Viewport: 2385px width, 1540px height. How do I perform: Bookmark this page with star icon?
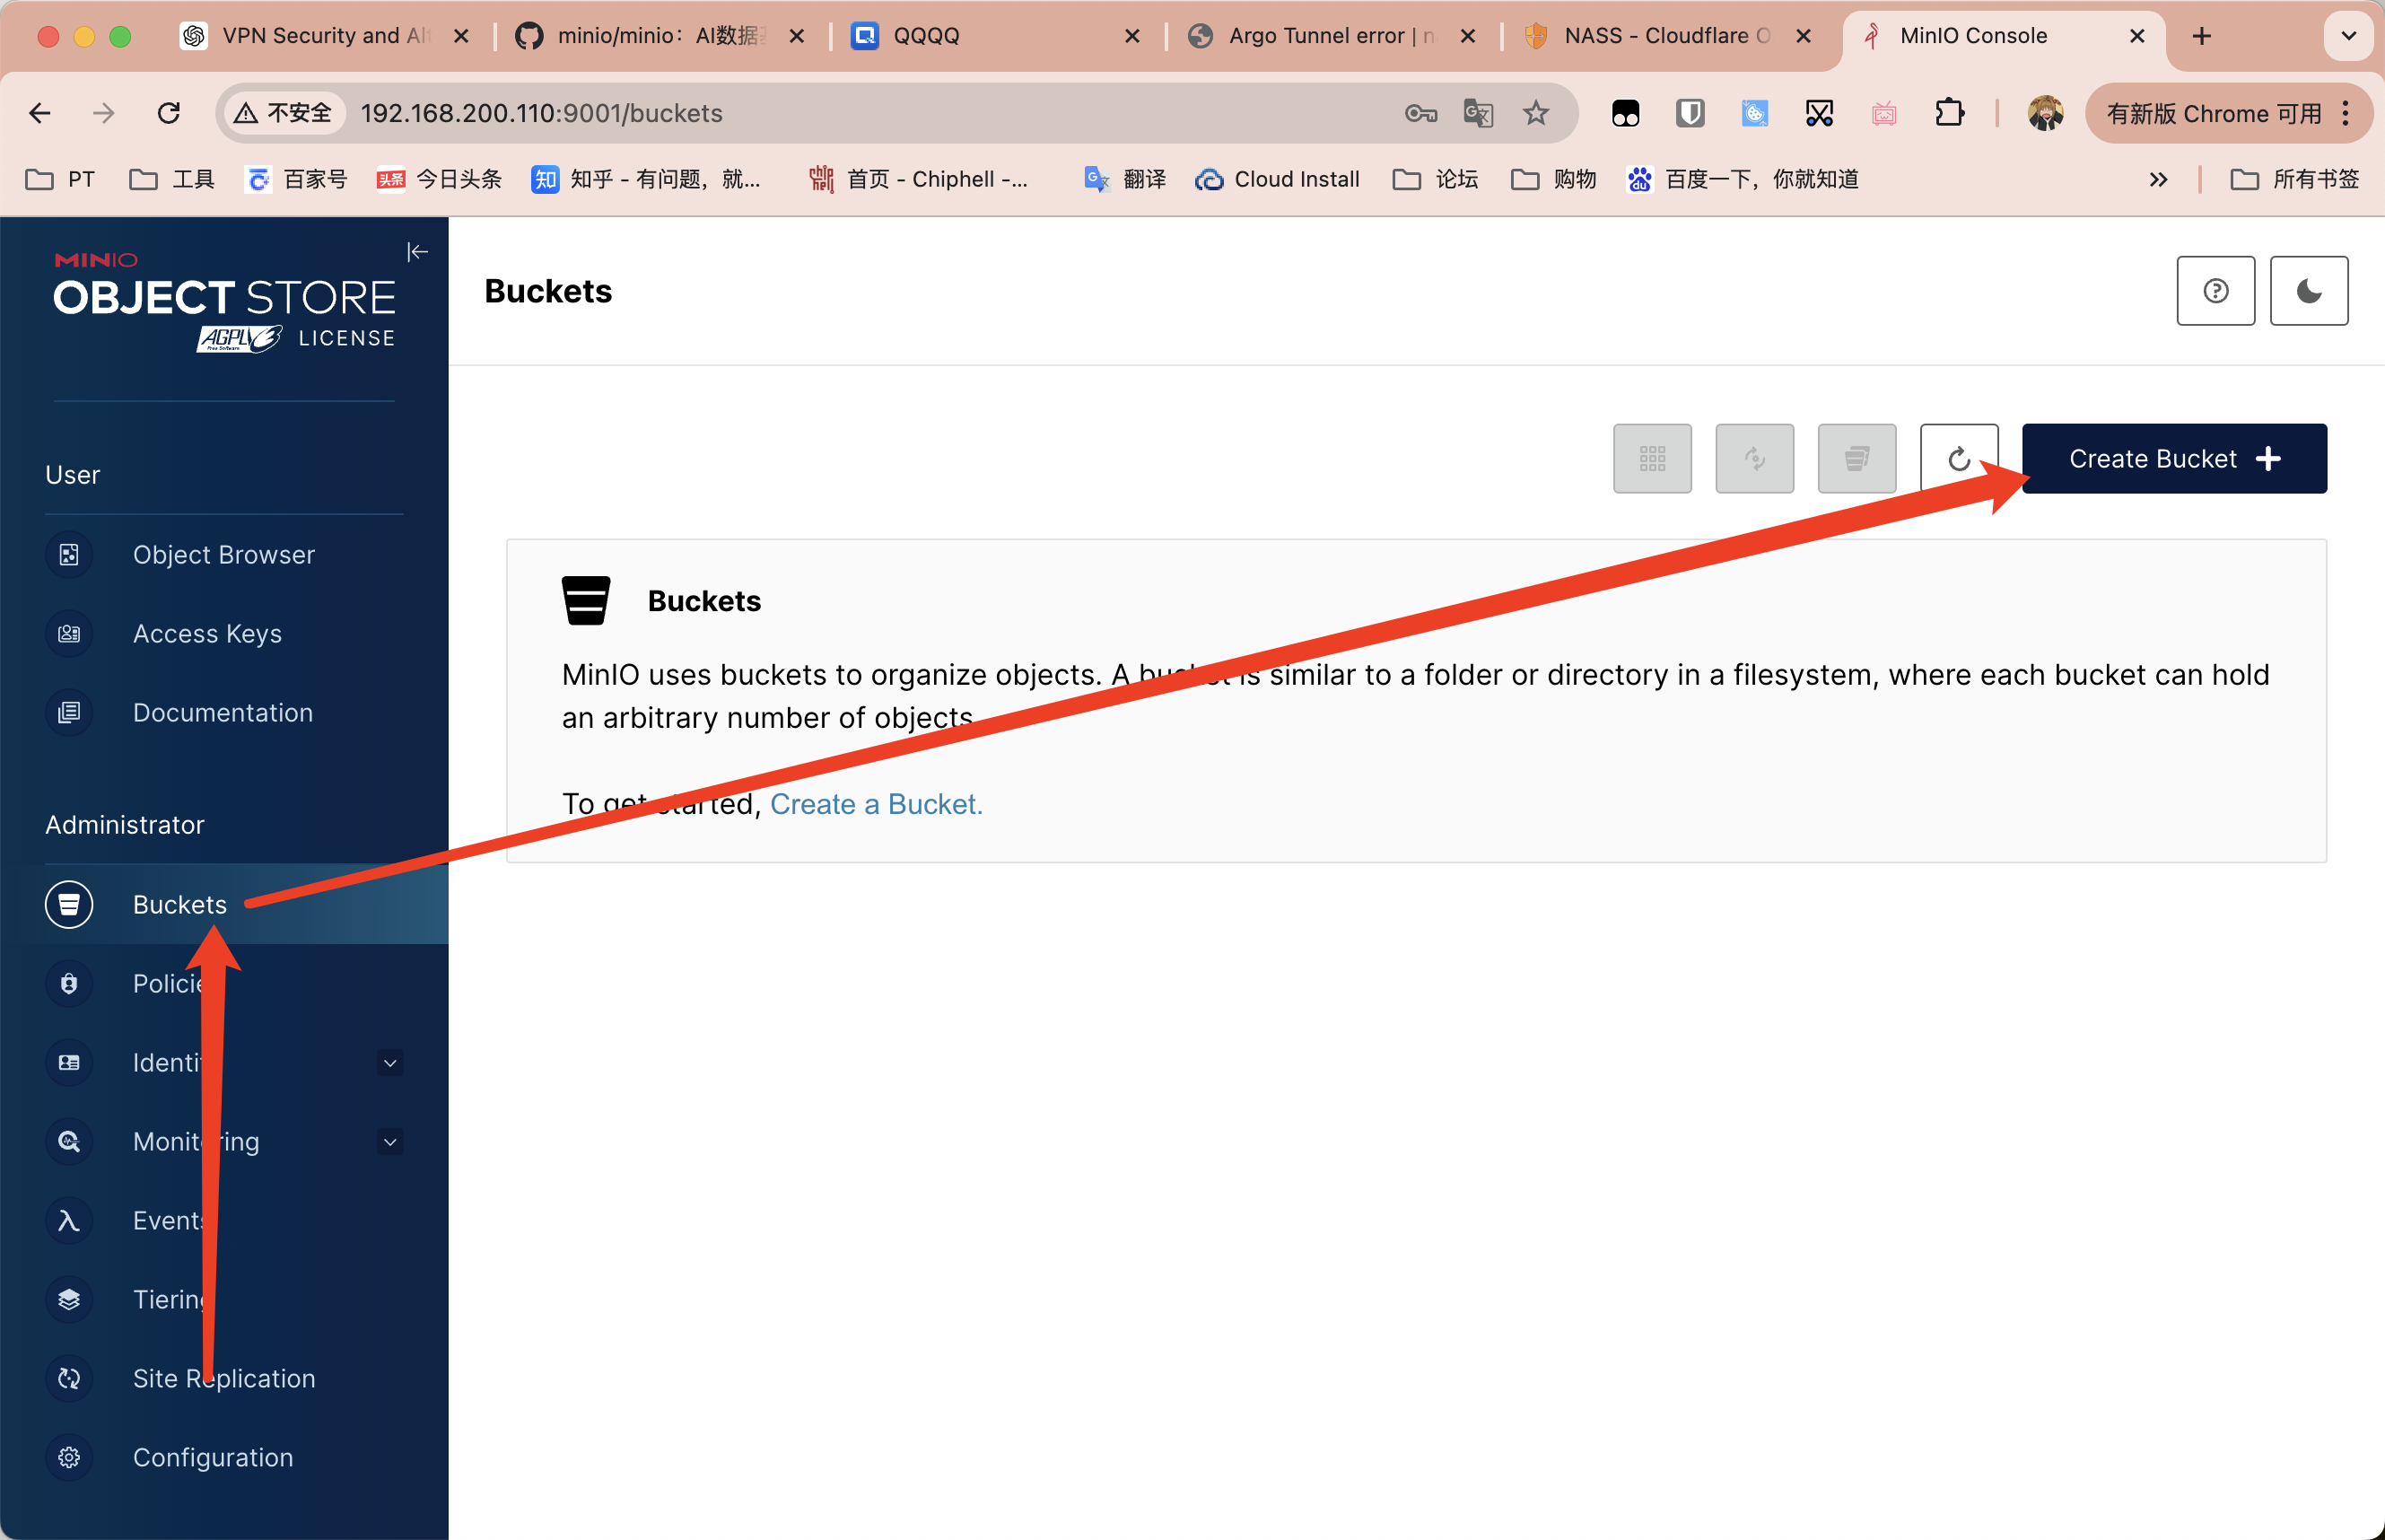point(1535,113)
